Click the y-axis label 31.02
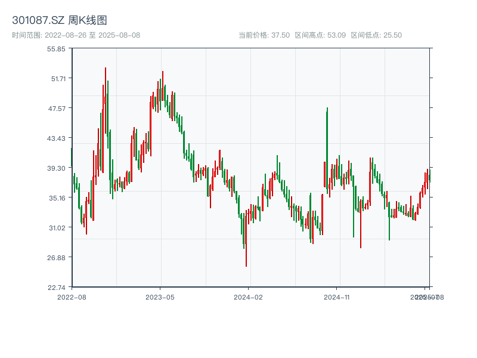The height and width of the screenshot is (358, 477). (57, 228)
